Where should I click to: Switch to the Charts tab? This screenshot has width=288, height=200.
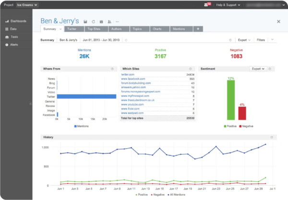click(x=160, y=29)
